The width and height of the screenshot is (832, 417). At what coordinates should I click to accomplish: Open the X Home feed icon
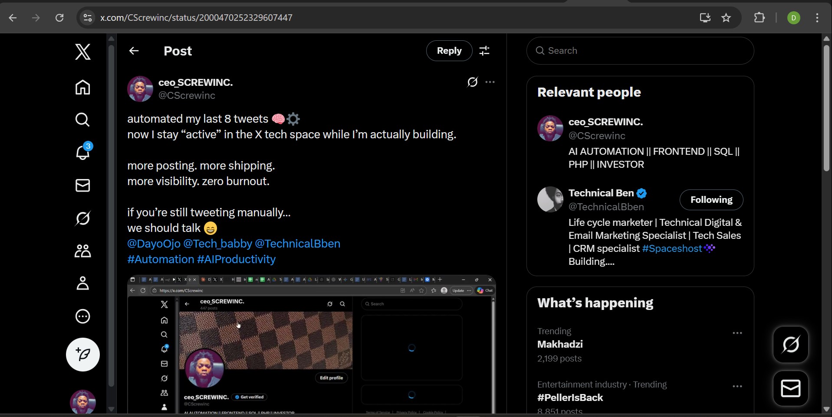tap(82, 87)
